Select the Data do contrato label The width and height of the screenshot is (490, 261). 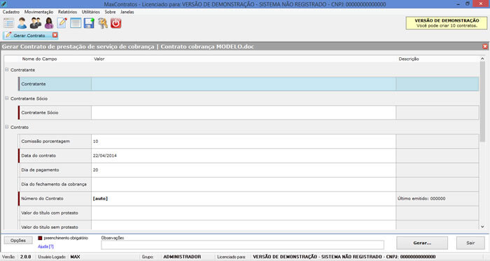38,155
